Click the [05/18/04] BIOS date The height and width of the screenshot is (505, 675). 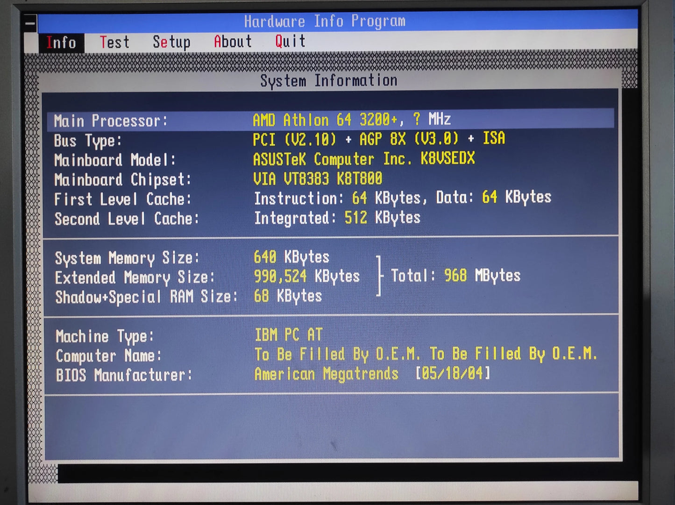click(453, 373)
